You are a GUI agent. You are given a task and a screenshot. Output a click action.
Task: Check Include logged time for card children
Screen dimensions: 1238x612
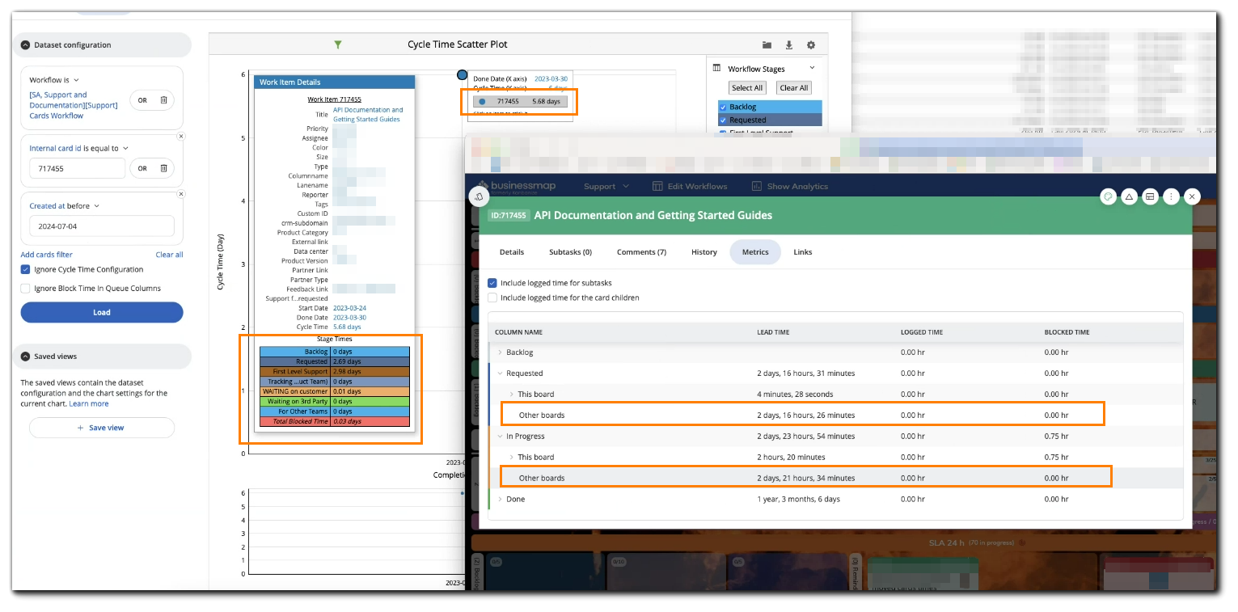click(x=492, y=298)
